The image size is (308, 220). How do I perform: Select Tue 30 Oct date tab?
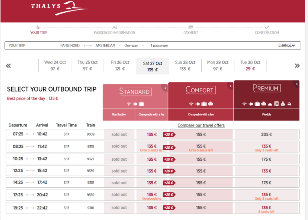tap(250, 66)
